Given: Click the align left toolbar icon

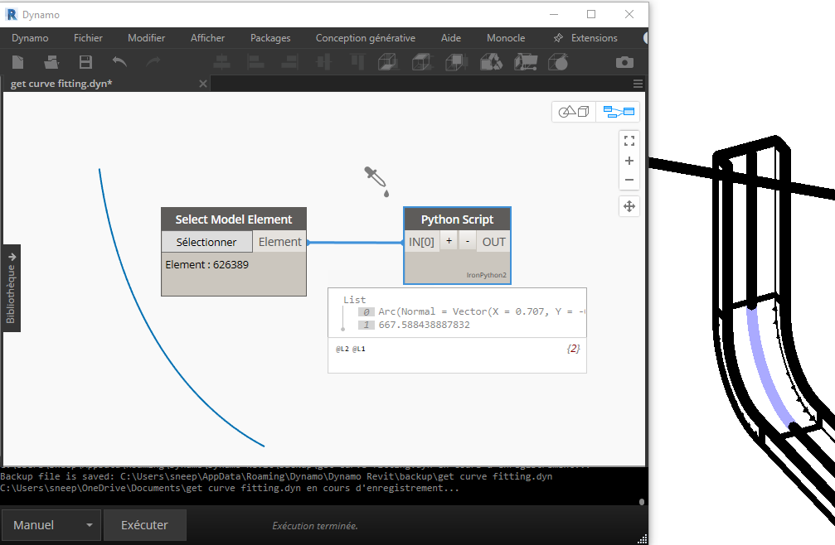Looking at the screenshot, I should pyautogui.click(x=255, y=62).
